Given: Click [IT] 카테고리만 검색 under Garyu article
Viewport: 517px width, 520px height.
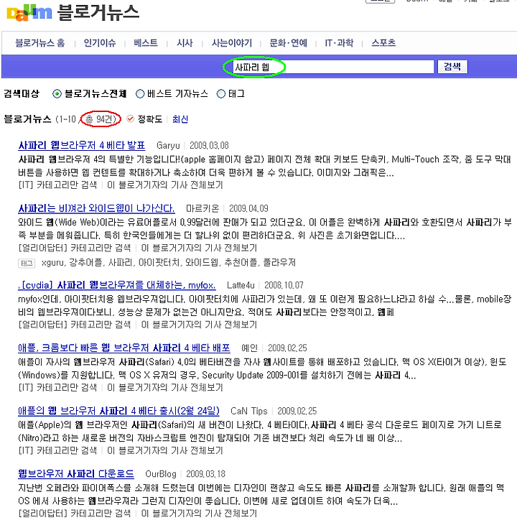Looking at the screenshot, I should tap(57, 185).
